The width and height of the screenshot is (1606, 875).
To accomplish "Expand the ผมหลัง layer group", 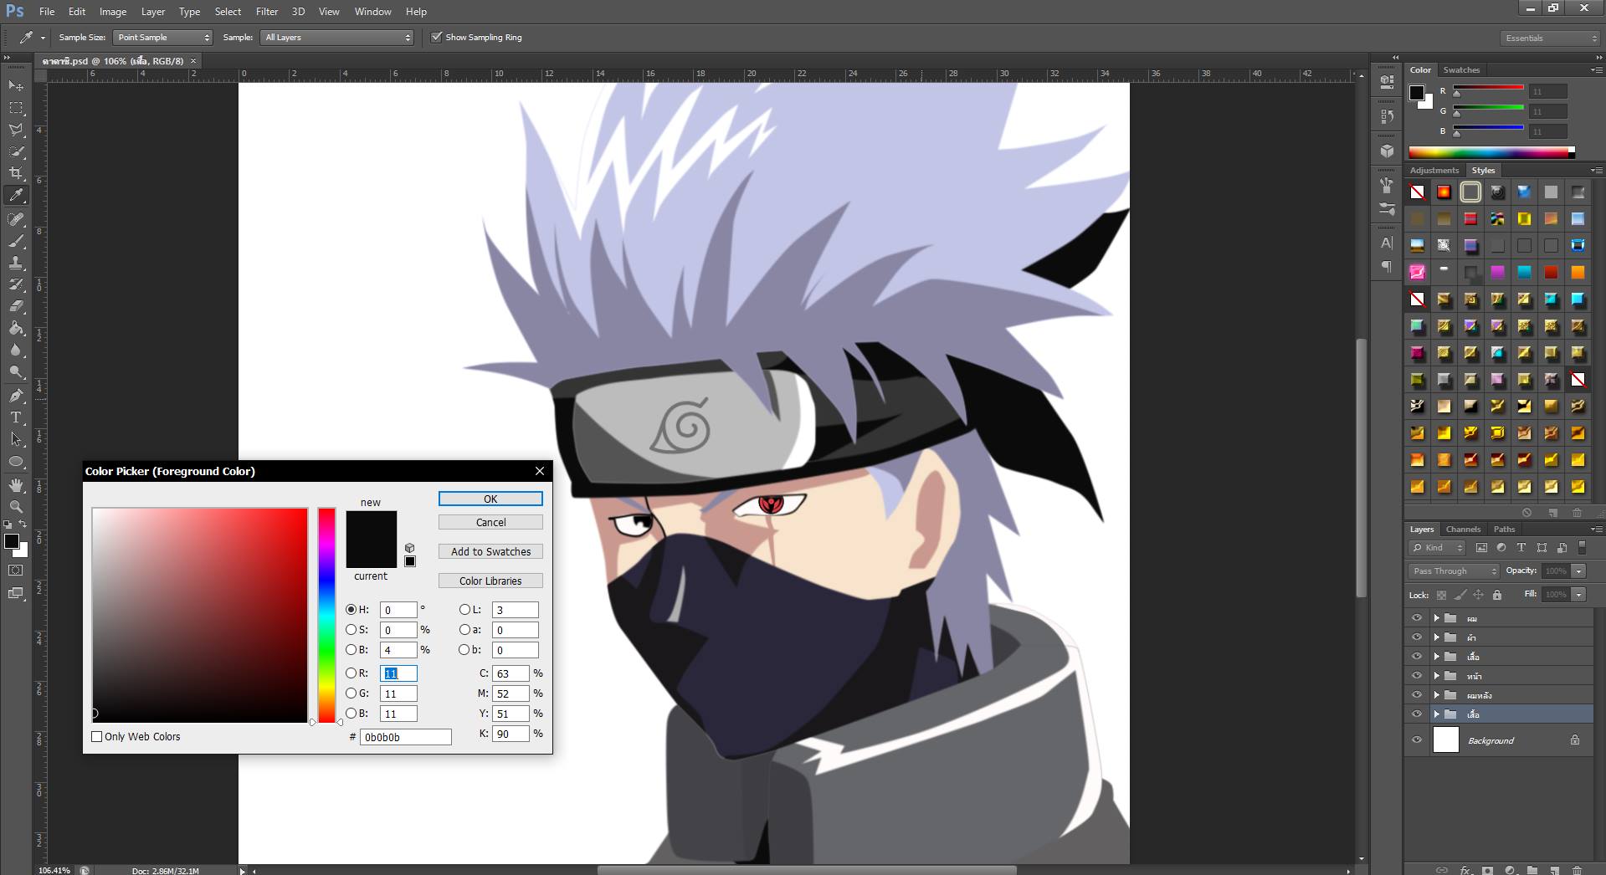I will pyautogui.click(x=1436, y=695).
